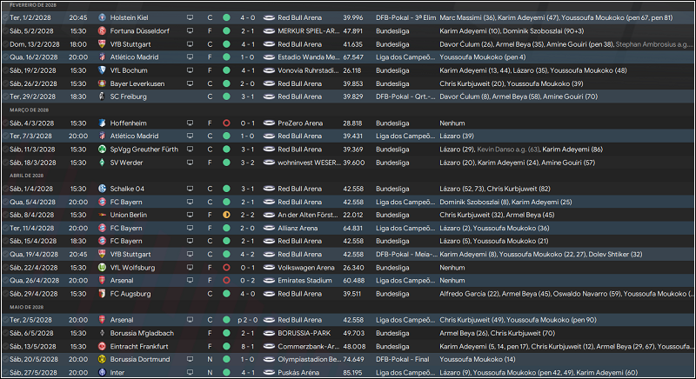Viewport: 696px width, 379px height.
Task: Click the TV icon in the Hoffenheim row
Action: 190,123
